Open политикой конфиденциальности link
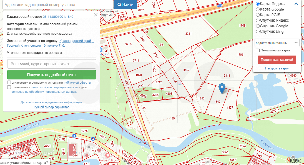Image resolution: width=304 pixels, height=165 pixels. (x=54, y=87)
